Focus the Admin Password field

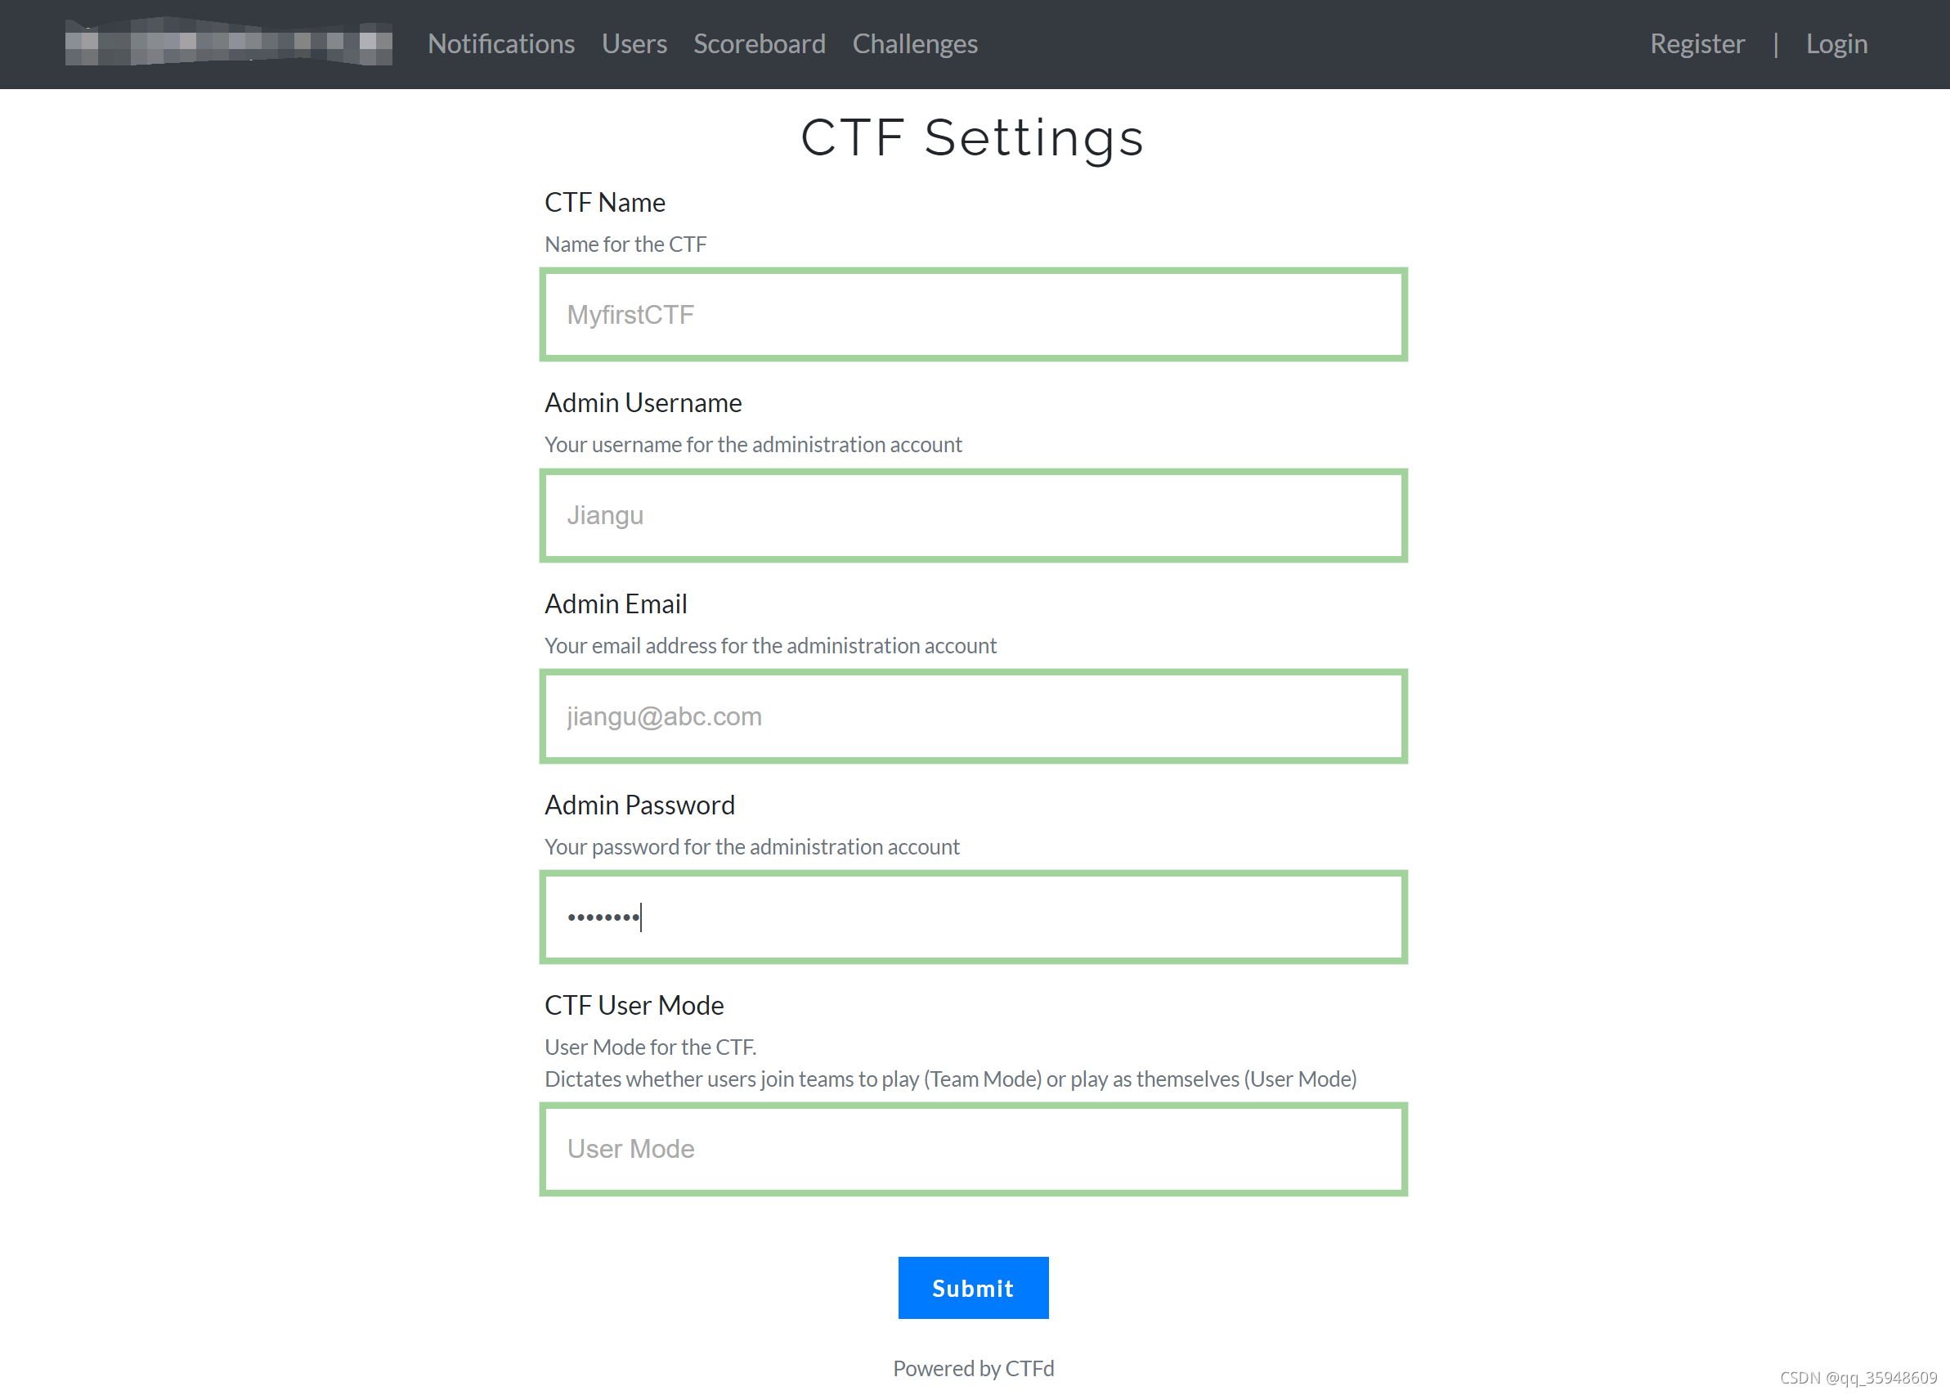(x=973, y=917)
